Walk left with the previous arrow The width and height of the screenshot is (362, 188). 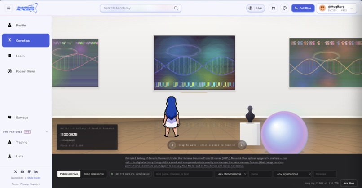pos(172,145)
